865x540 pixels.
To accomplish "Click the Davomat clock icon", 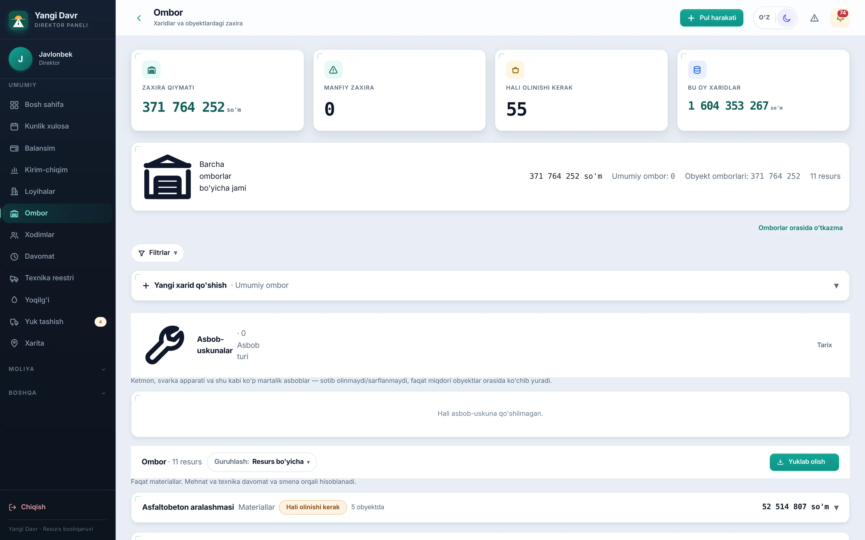I will click(14, 256).
